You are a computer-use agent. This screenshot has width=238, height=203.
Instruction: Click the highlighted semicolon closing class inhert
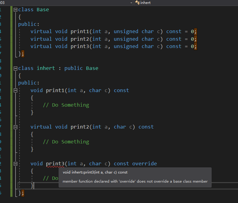[x=22, y=193]
